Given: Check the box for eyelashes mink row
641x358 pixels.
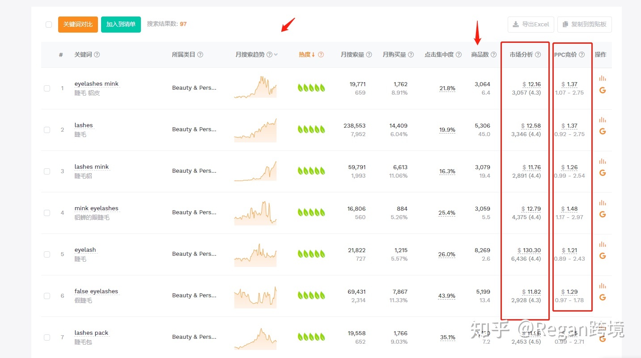Looking at the screenshot, I should [47, 88].
